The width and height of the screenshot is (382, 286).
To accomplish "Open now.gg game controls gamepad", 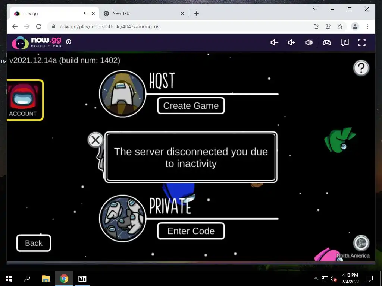I will click(327, 42).
